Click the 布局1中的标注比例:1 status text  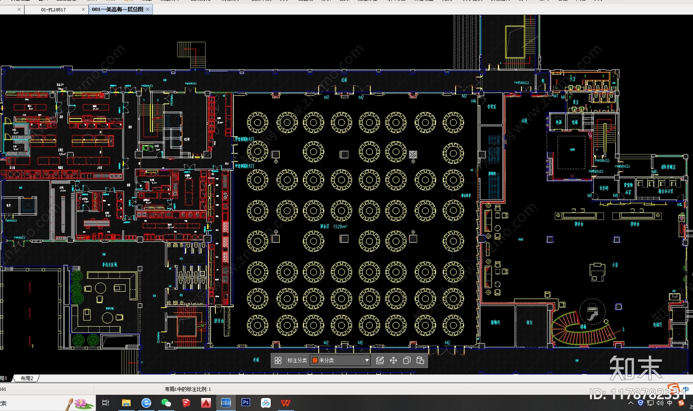coord(188,389)
